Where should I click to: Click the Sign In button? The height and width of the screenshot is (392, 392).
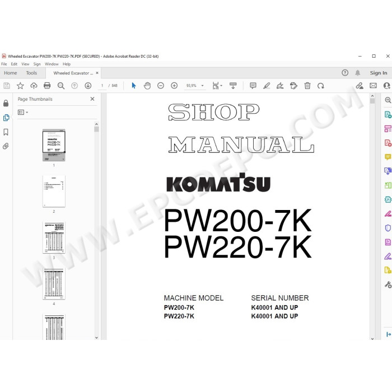[x=379, y=73]
